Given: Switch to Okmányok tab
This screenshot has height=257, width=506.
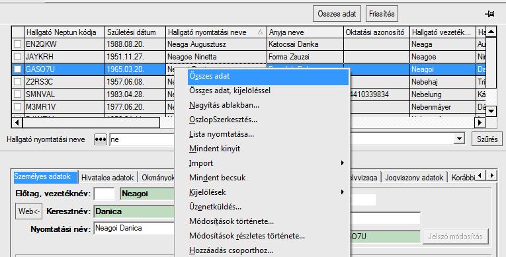Looking at the screenshot, I should (x=157, y=178).
